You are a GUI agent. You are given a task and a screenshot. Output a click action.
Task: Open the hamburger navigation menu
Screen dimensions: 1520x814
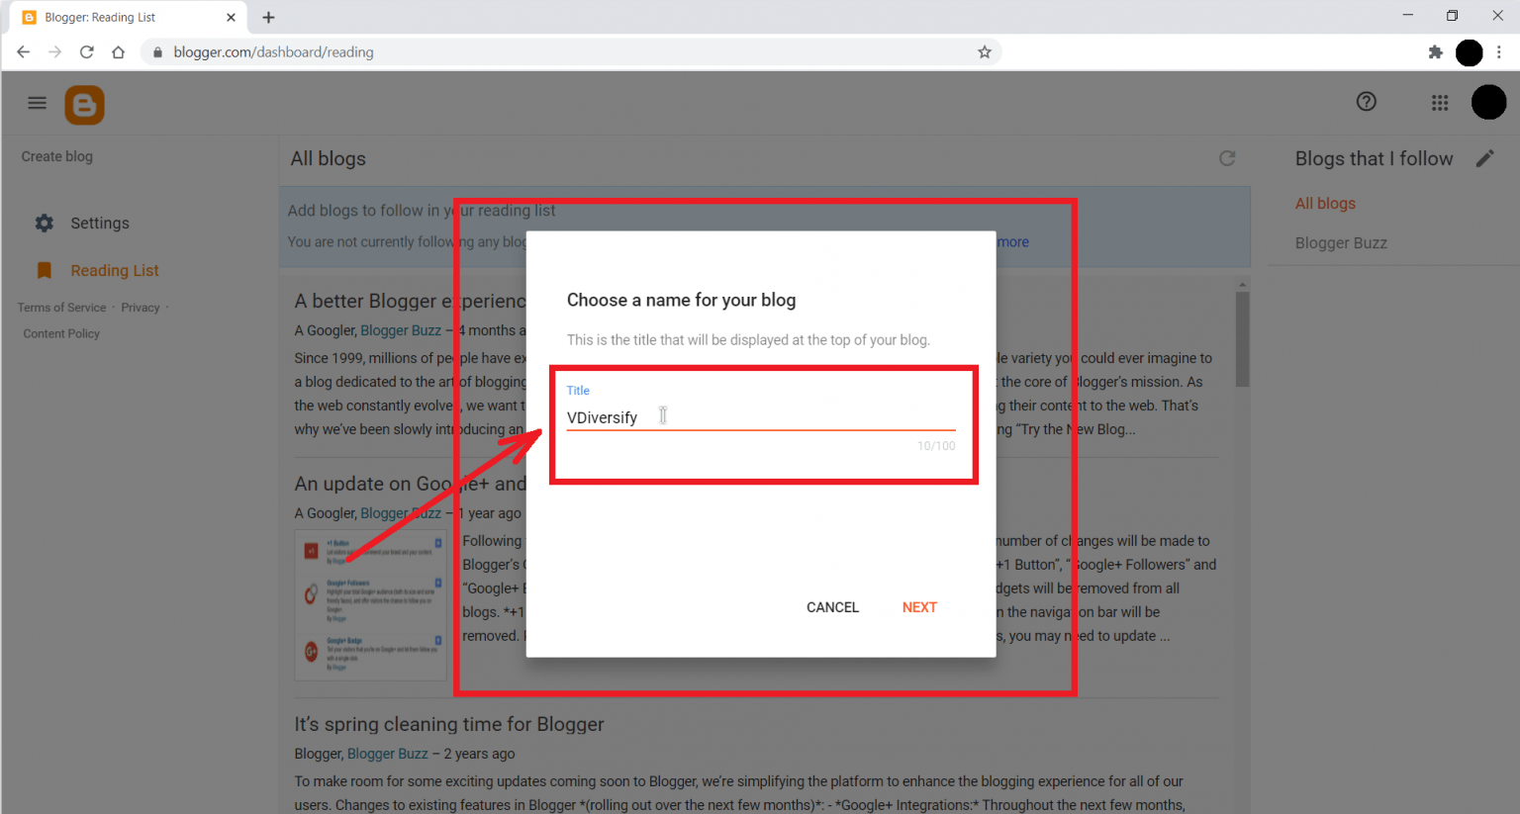click(x=37, y=102)
